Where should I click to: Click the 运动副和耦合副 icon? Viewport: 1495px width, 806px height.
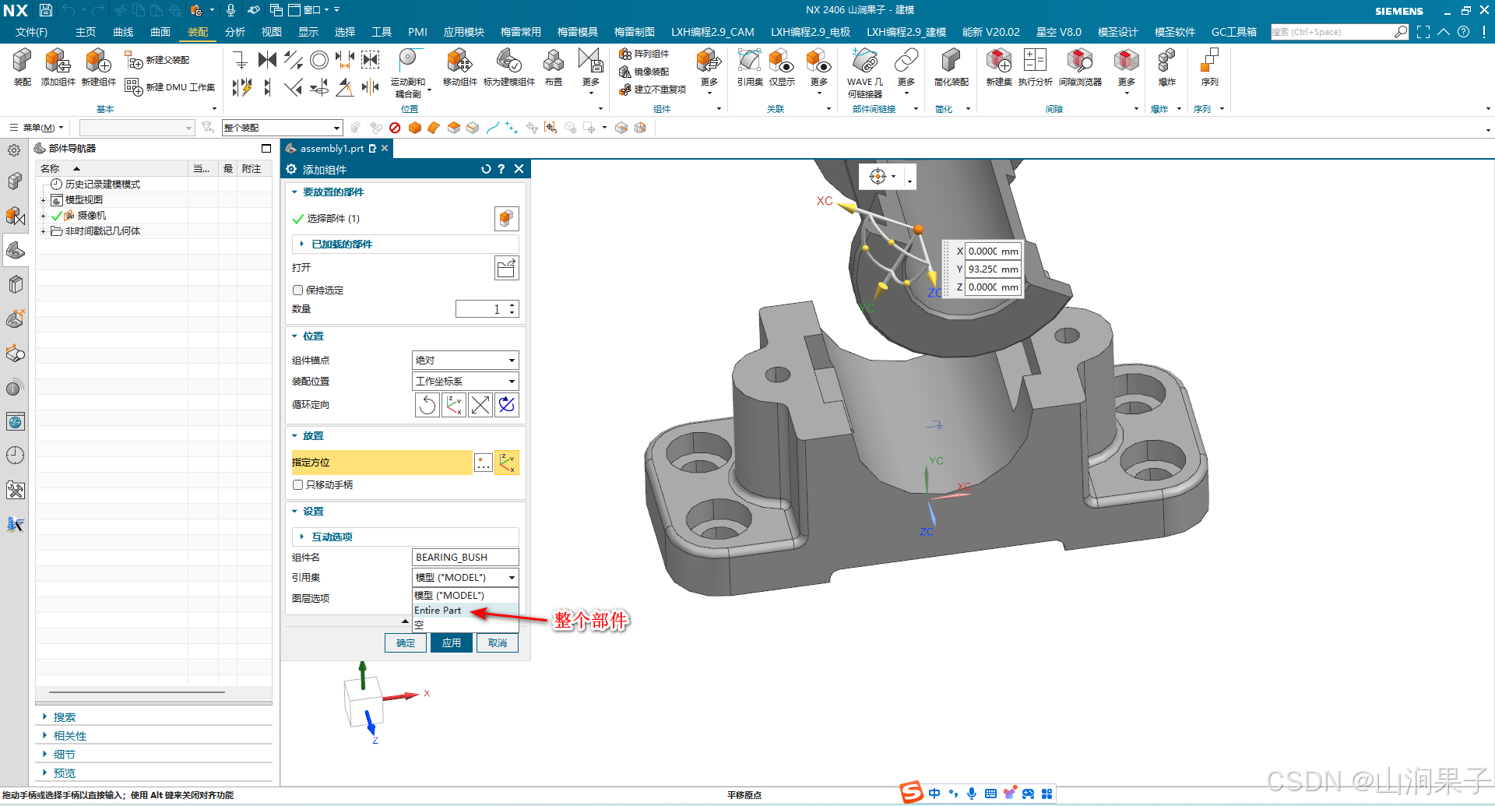[408, 72]
